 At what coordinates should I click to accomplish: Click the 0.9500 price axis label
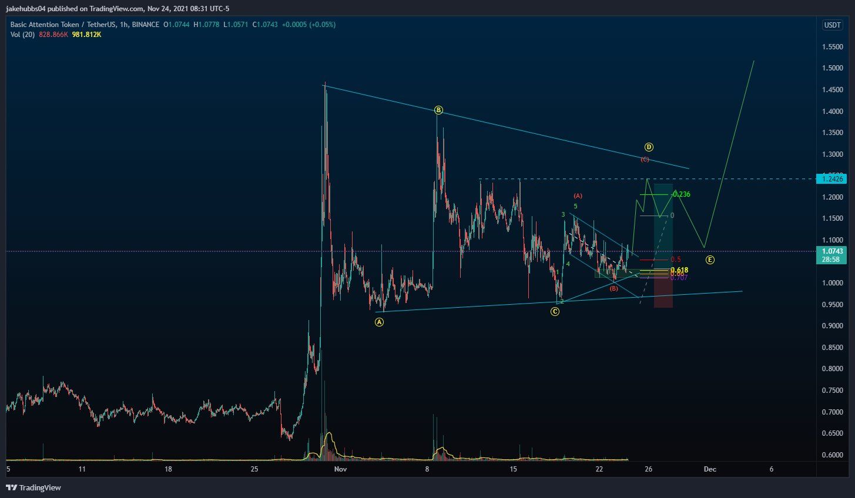tap(831, 304)
